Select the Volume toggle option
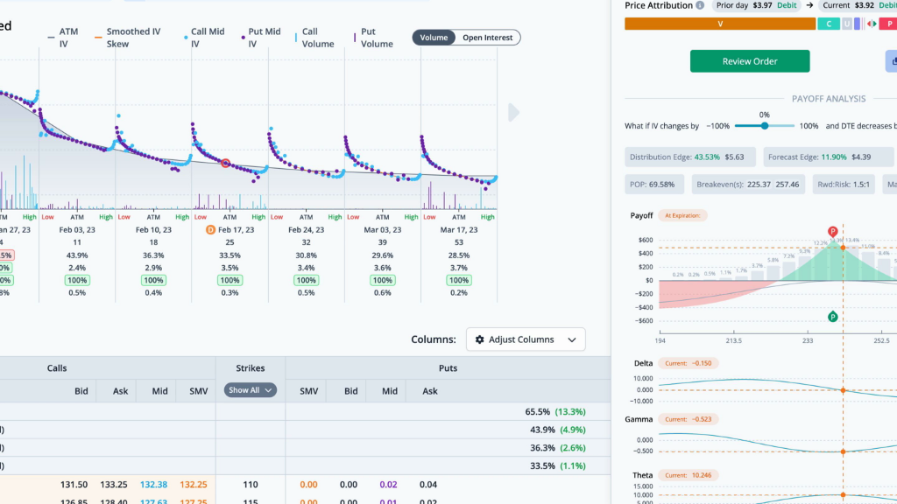Viewport: 897px width, 504px height. (434, 38)
